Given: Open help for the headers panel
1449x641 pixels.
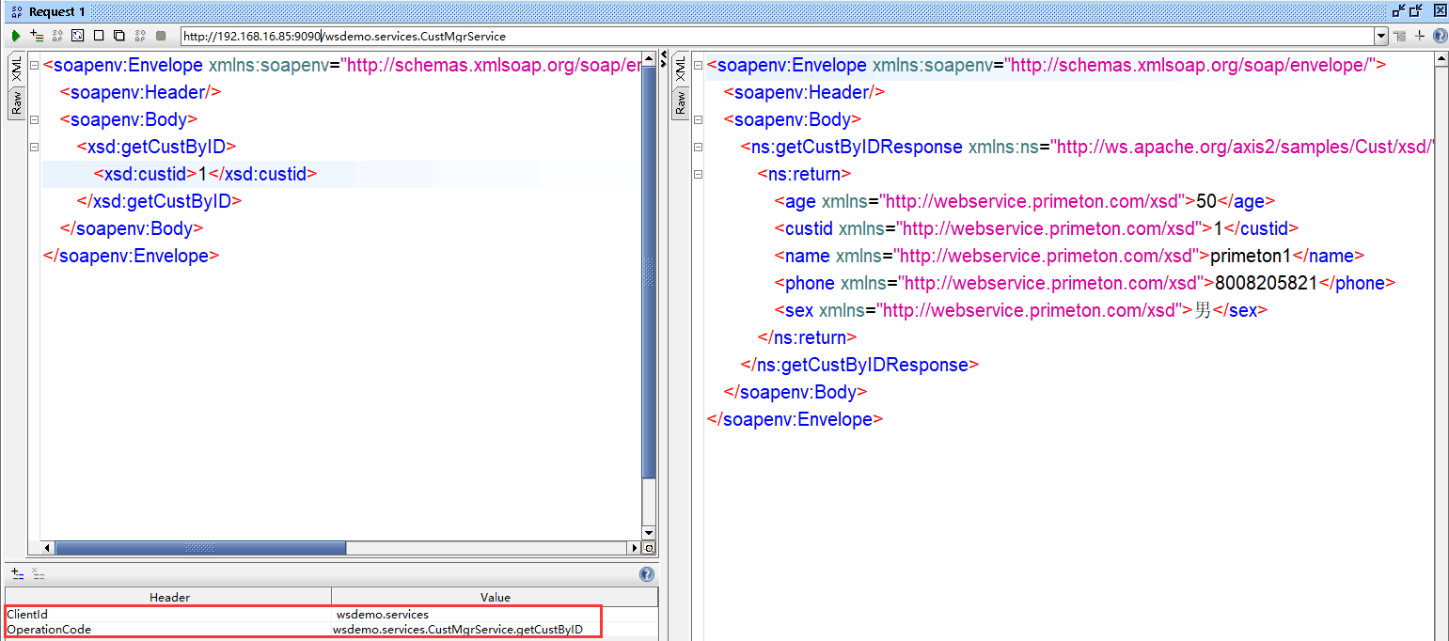Looking at the screenshot, I should (x=646, y=574).
